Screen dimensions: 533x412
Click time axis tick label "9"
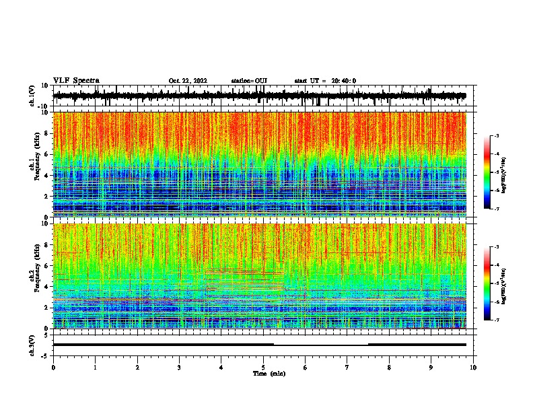pyautogui.click(x=431, y=368)
